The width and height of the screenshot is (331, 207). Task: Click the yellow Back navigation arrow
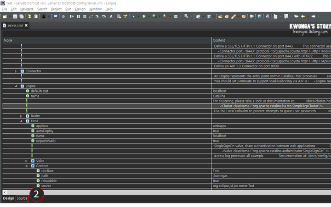click(303, 16)
